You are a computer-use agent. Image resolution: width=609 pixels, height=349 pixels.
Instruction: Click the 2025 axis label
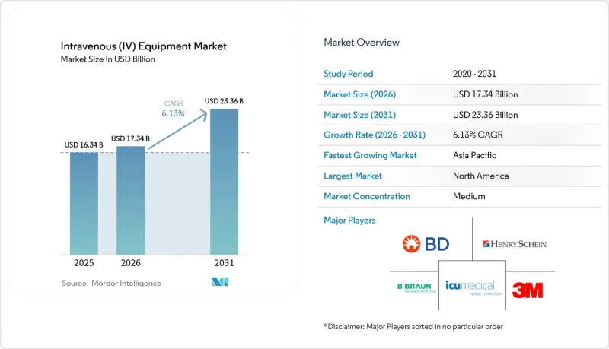click(x=84, y=263)
